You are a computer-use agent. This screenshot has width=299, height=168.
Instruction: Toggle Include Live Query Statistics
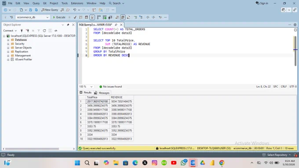pyautogui.click(x=105, y=17)
